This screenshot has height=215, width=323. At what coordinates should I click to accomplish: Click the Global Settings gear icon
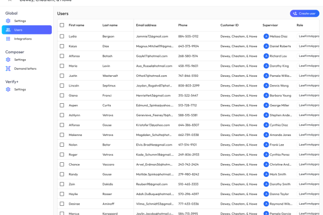(8, 21)
